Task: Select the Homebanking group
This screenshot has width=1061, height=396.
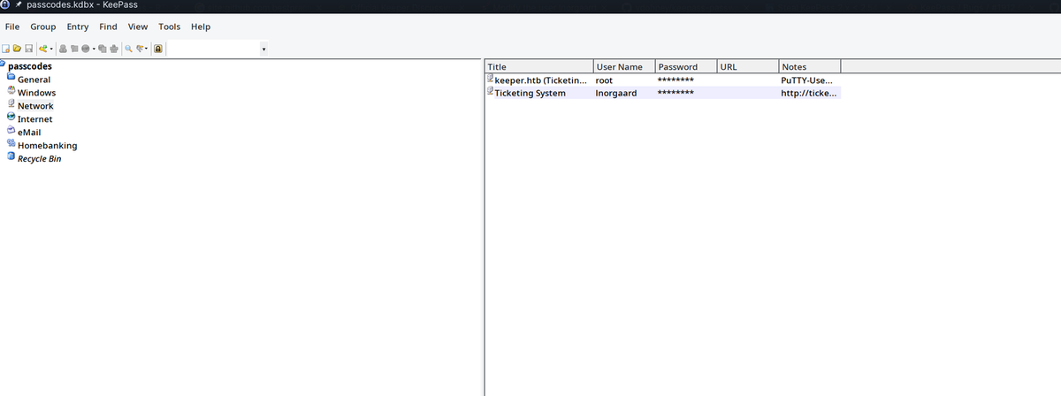Action: tap(47, 146)
